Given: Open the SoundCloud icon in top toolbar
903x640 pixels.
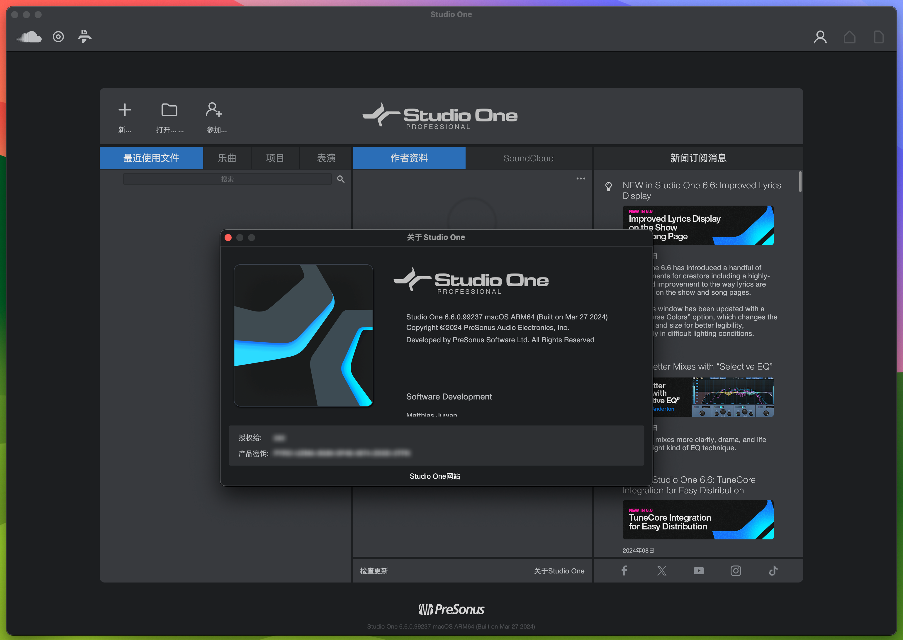Looking at the screenshot, I should tap(28, 37).
